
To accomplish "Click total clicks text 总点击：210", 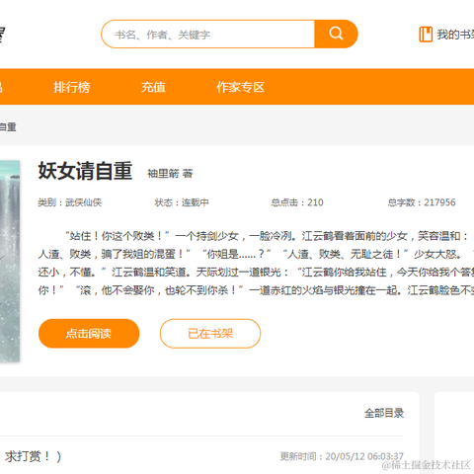I will click(x=297, y=202).
